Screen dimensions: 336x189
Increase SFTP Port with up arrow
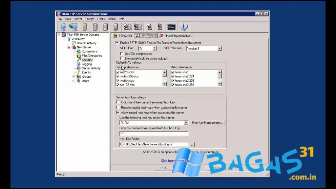pyautogui.click(x=155, y=47)
